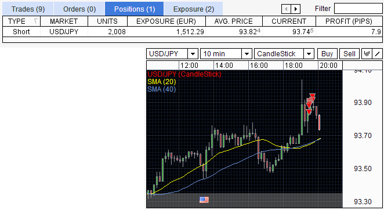The image size is (384, 210).
Task: Click the Sell button
Action: coord(349,54)
